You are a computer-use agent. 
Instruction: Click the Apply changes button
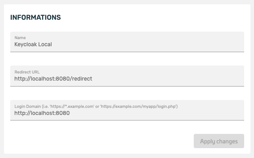[219, 141]
